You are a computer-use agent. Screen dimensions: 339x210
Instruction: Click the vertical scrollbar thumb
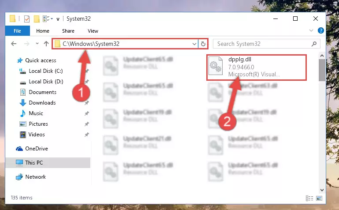(x=322, y=70)
